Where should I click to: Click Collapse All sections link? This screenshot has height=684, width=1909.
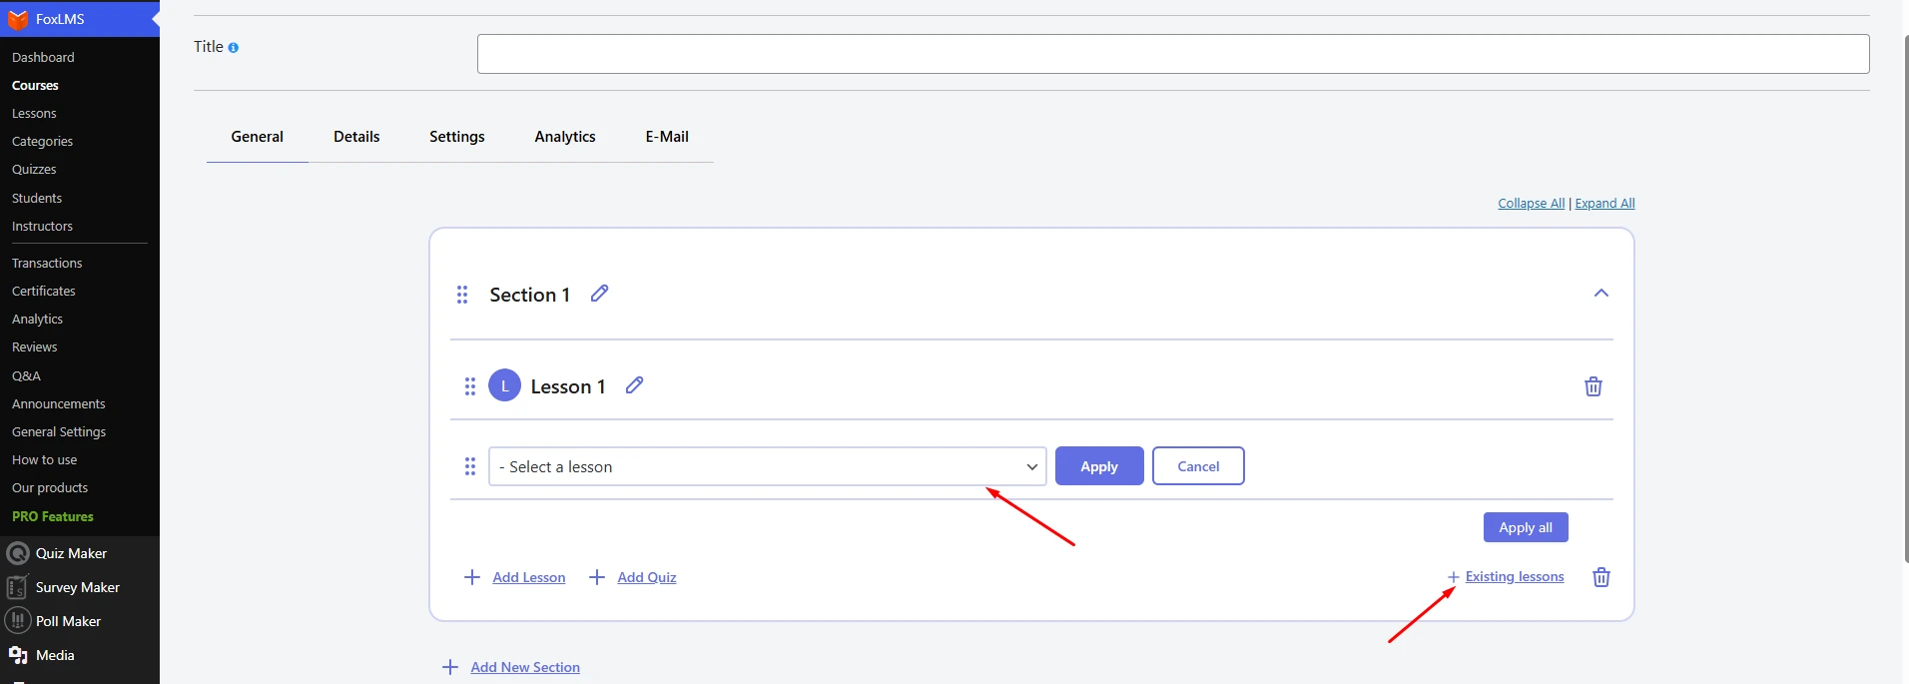click(1531, 204)
